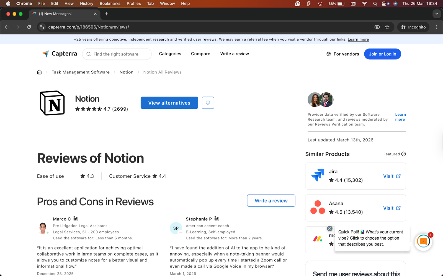The width and height of the screenshot is (443, 276).
Task: Open the Asana logo in Similar Products
Action: pos(318,207)
